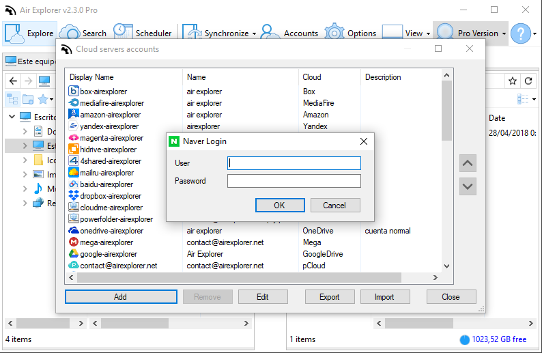Click the box-airexplorer account icon
The height and width of the screenshot is (353, 542).
[73, 91]
